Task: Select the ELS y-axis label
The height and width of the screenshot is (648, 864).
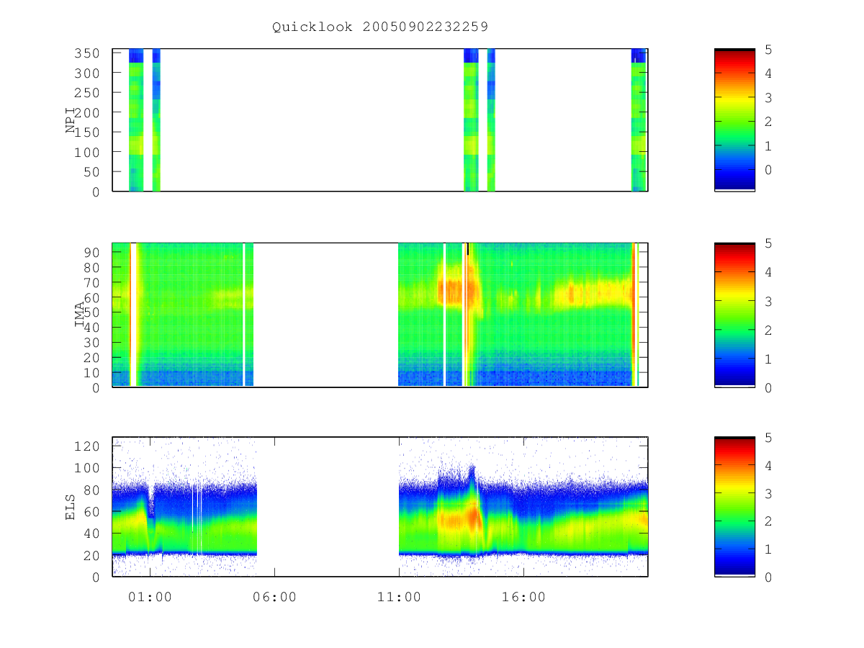Action: [71, 507]
